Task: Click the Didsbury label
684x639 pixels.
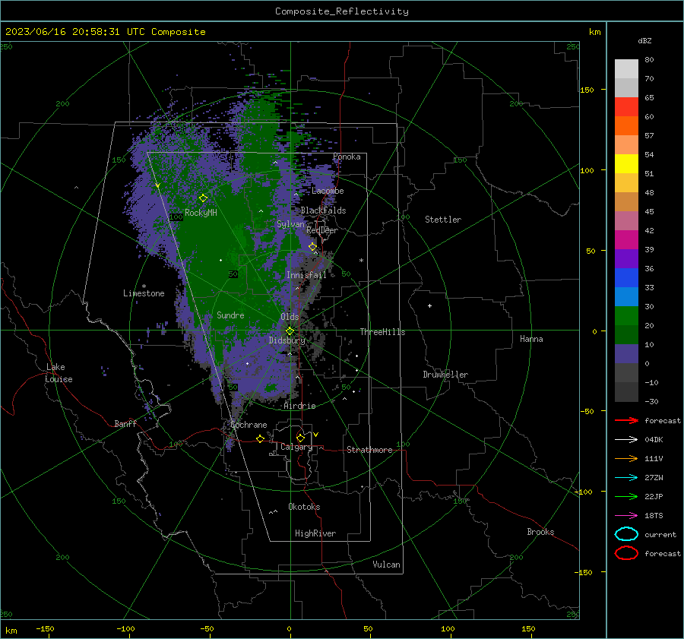Action: (287, 340)
